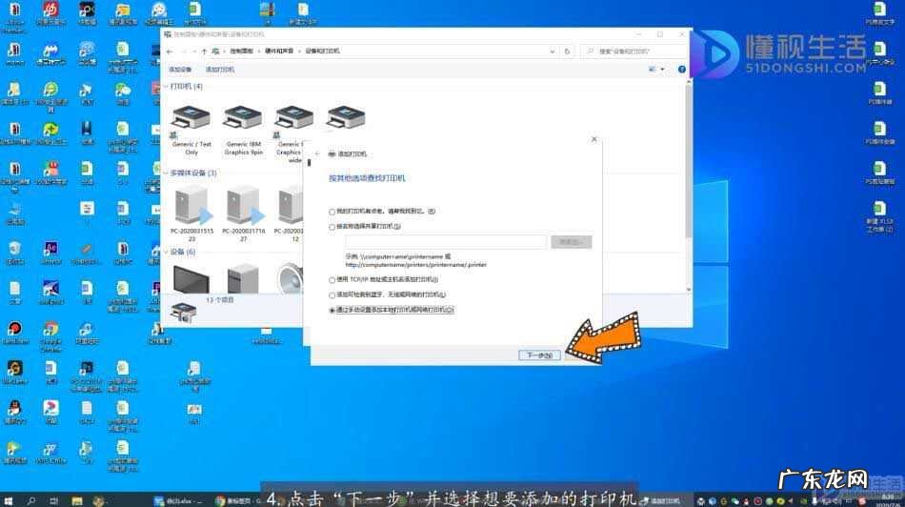Go back using the Add Printer dialog's back arrow
Image resolution: width=905 pixels, height=507 pixels.
pos(317,154)
